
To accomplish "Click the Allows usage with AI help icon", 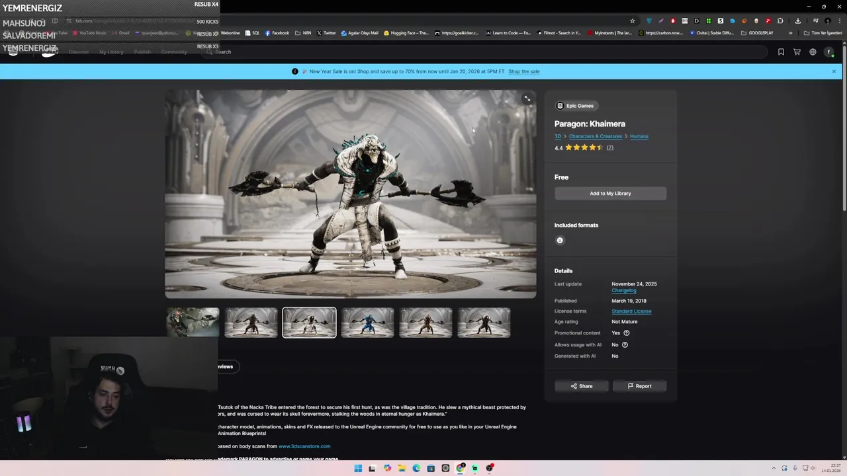I will point(625,344).
